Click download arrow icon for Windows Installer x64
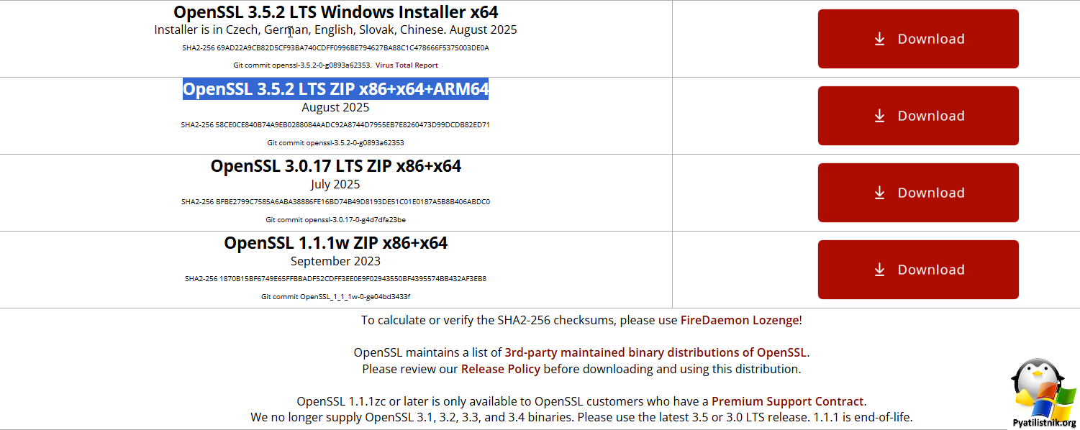Viewport: 1080px width, 430px height. [879, 39]
